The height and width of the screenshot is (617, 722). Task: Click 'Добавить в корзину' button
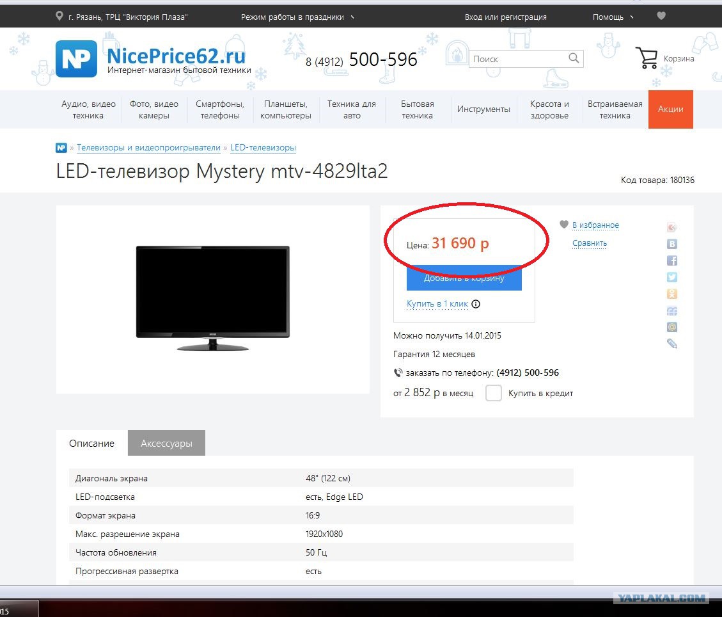464,278
